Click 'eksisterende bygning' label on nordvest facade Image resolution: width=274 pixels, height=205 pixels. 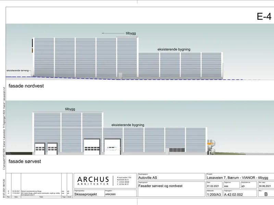tap(174, 49)
